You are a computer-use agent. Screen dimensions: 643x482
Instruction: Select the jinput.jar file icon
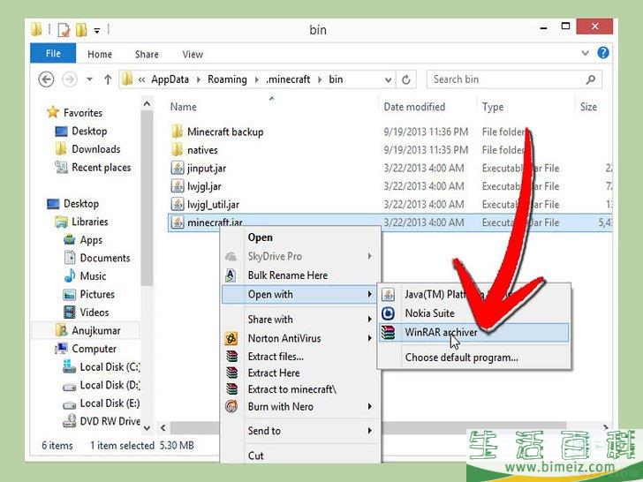[178, 168]
